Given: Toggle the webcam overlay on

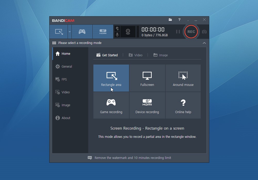Looking at the screenshot, I should pyautogui.click(x=128, y=31).
